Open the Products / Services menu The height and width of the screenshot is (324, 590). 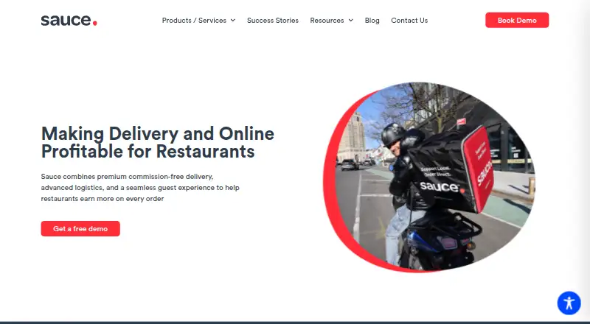click(x=194, y=21)
